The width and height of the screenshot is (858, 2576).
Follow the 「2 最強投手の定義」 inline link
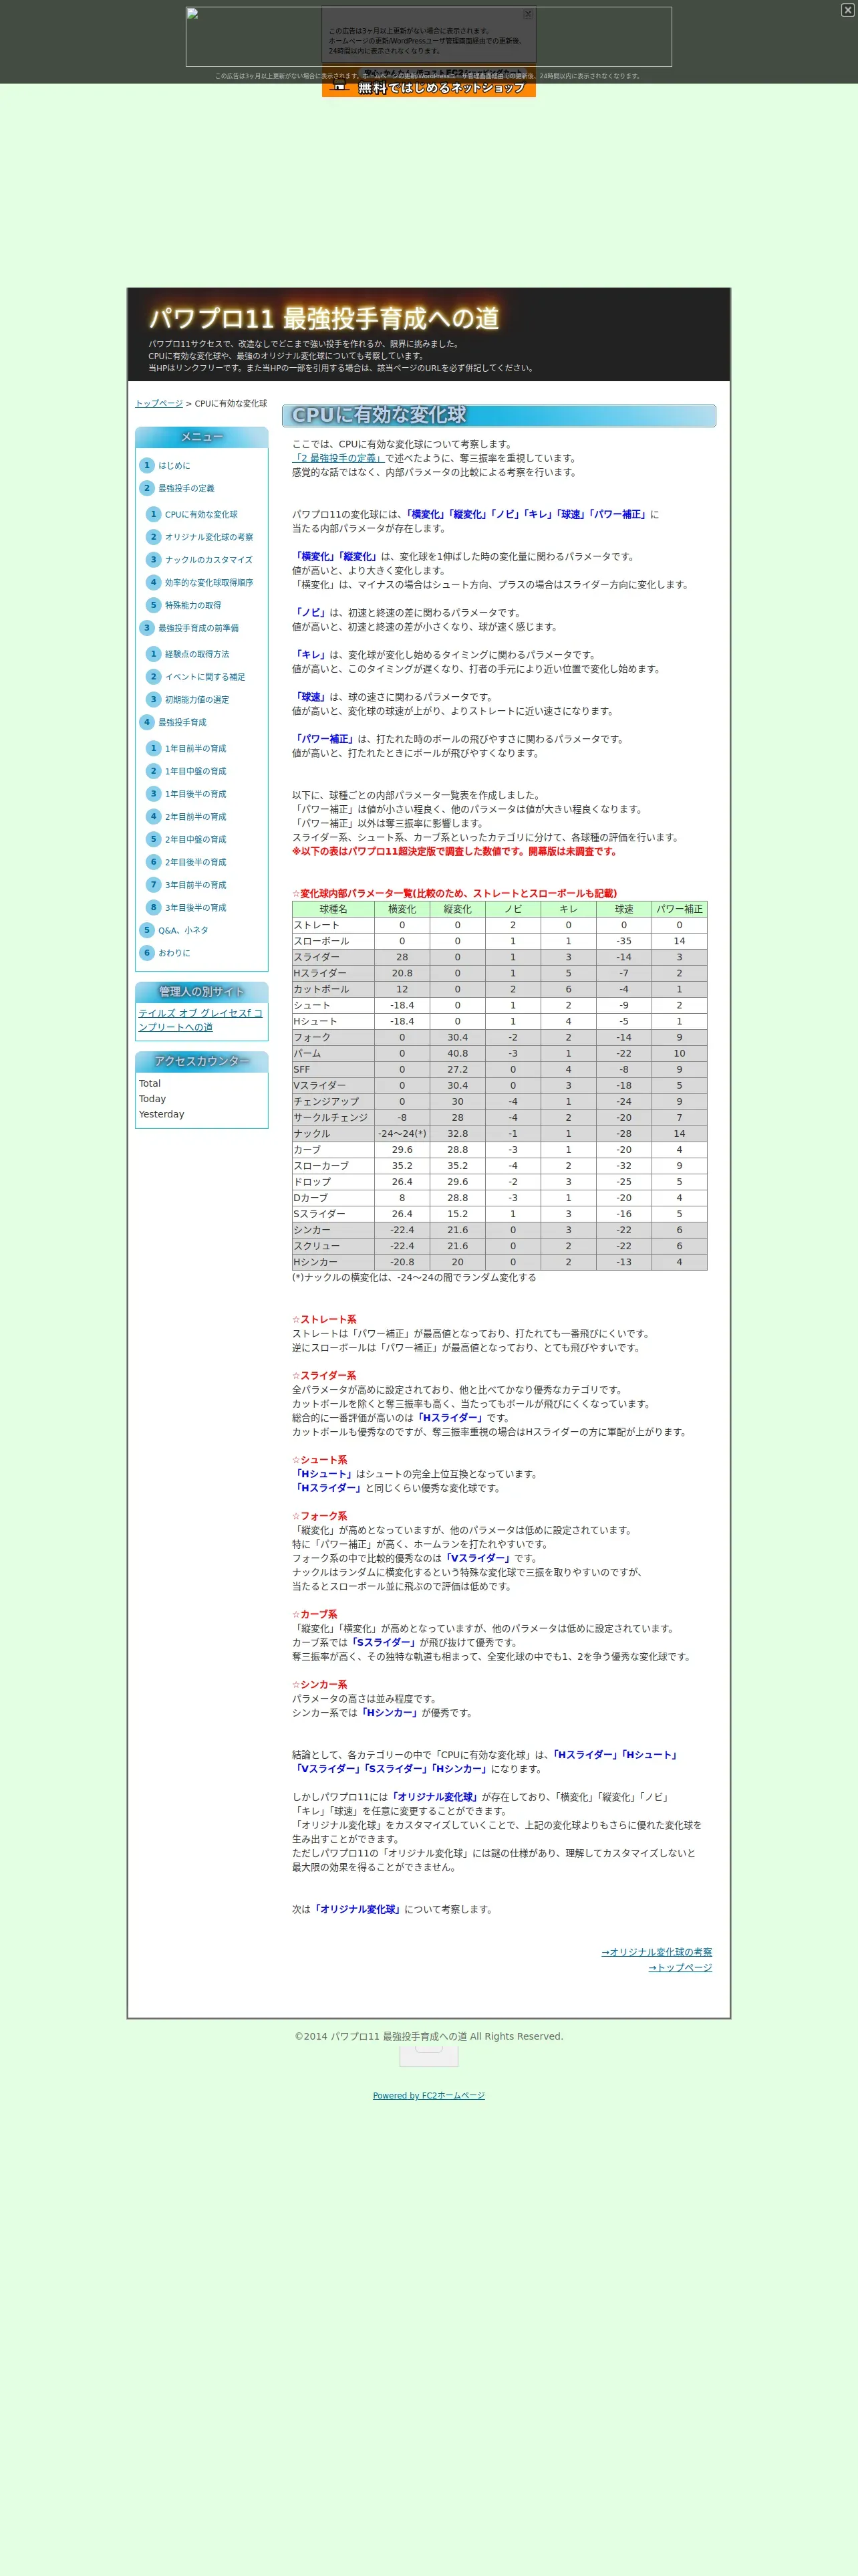(339, 458)
